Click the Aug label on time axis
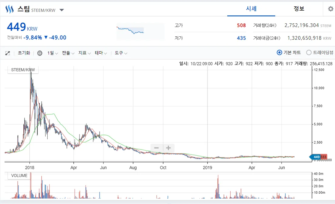Screen dimensions: 335x204 pos(133,168)
